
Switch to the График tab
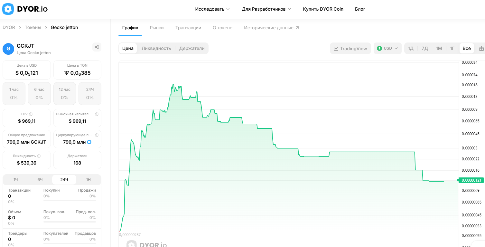click(130, 28)
